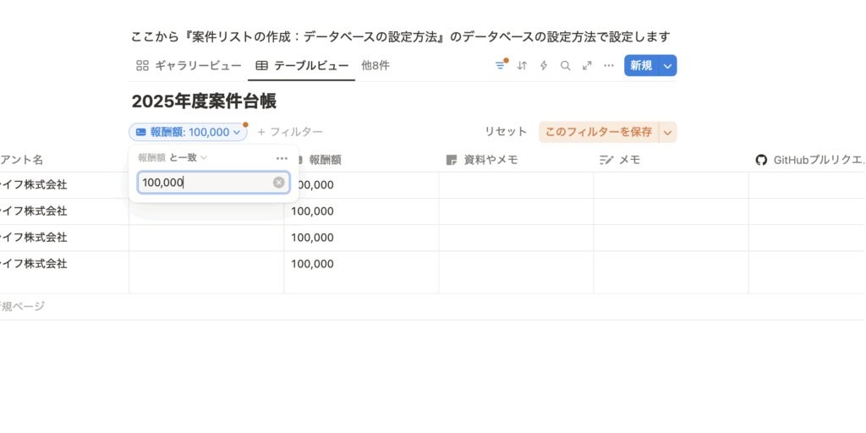Click the search magnifier icon
The image size is (866, 433).
point(565,66)
